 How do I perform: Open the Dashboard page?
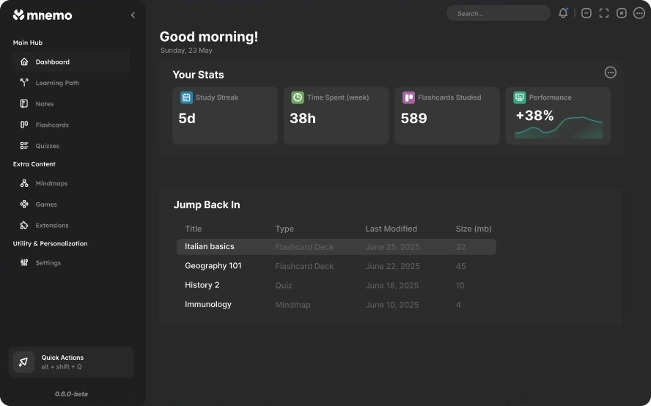pyautogui.click(x=71, y=62)
